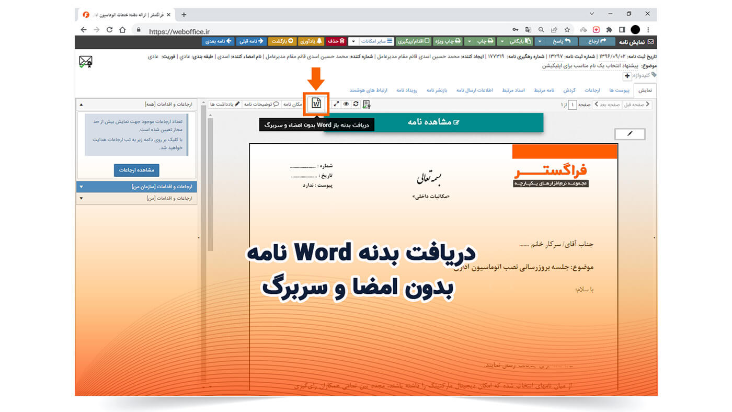732x412 pixels.
Task: Open the رویداد نامه tab
Action: [406, 90]
